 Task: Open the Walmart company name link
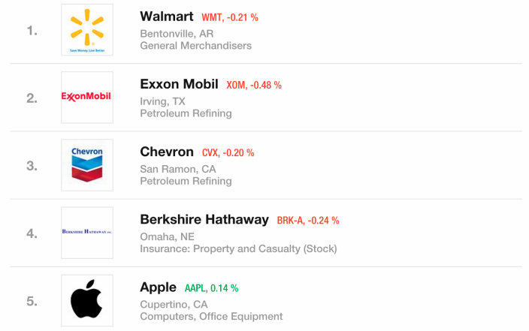(167, 17)
